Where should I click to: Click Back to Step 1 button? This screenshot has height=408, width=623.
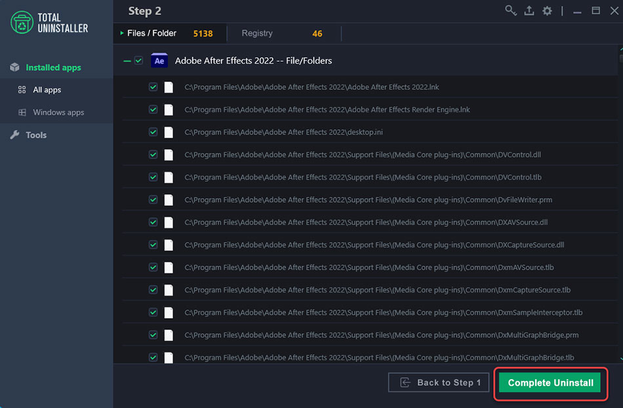438,382
